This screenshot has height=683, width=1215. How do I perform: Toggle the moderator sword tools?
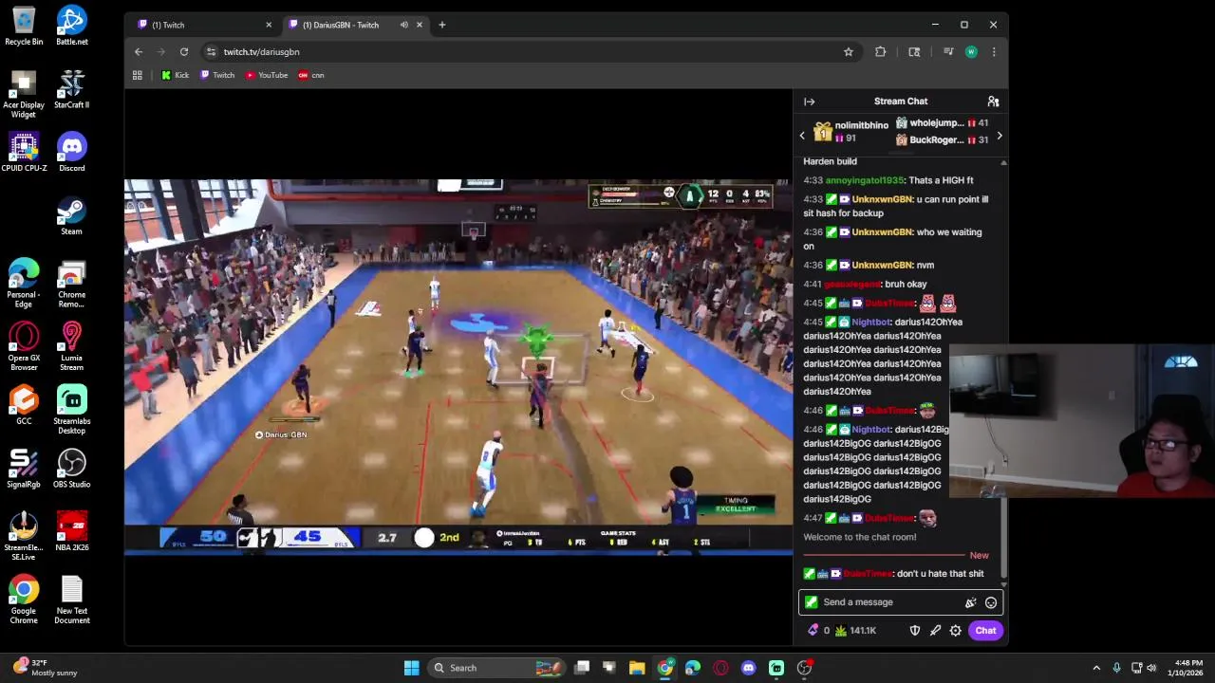point(935,631)
